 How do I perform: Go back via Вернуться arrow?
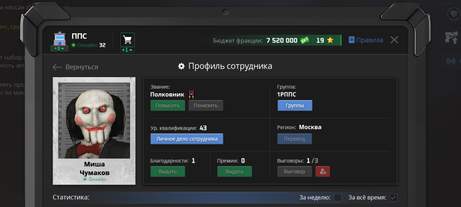point(75,67)
